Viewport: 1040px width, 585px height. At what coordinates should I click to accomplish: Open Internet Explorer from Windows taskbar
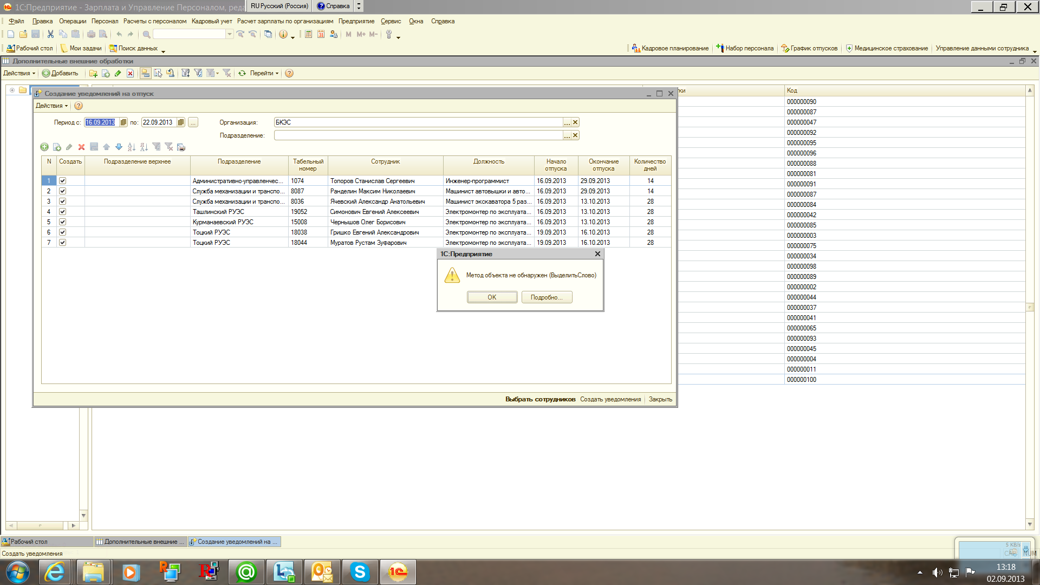coord(54,572)
